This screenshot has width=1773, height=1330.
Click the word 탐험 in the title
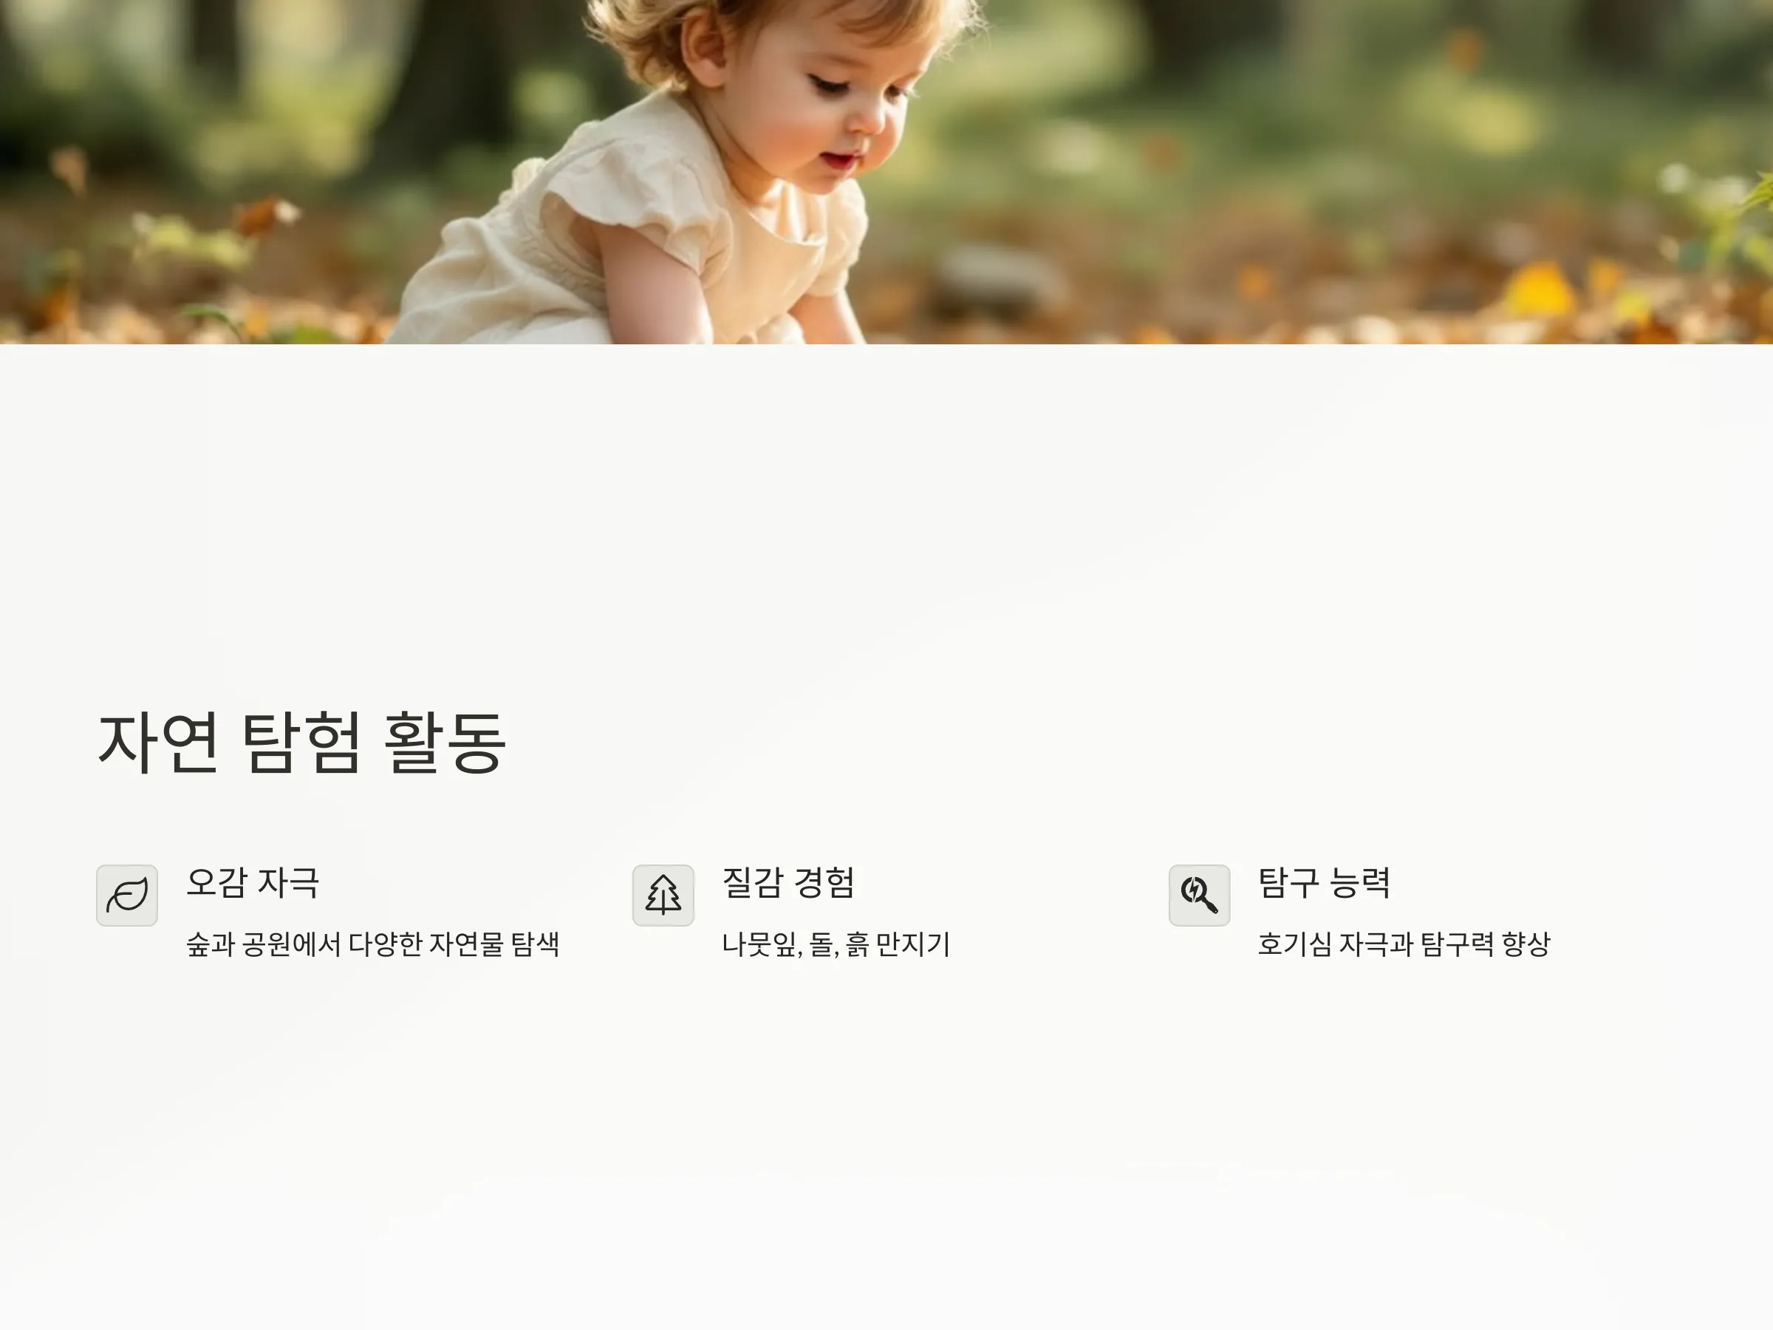tap(301, 743)
